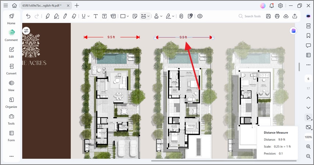This screenshot has height=165, width=314.
Task: Open the hamburger menu
Action: click(6, 5)
